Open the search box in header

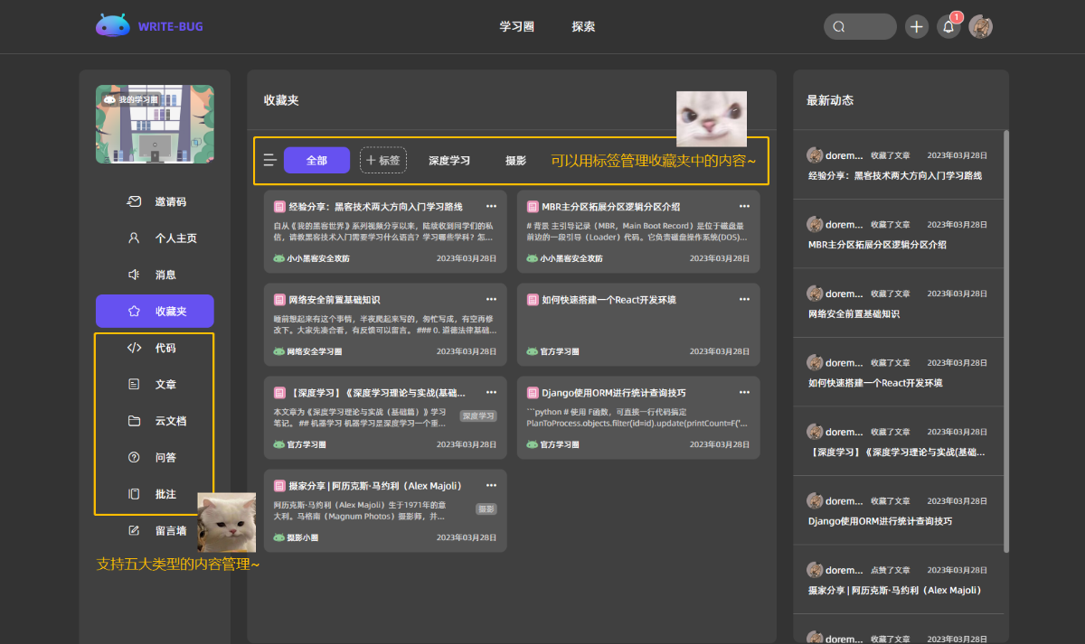860,26
